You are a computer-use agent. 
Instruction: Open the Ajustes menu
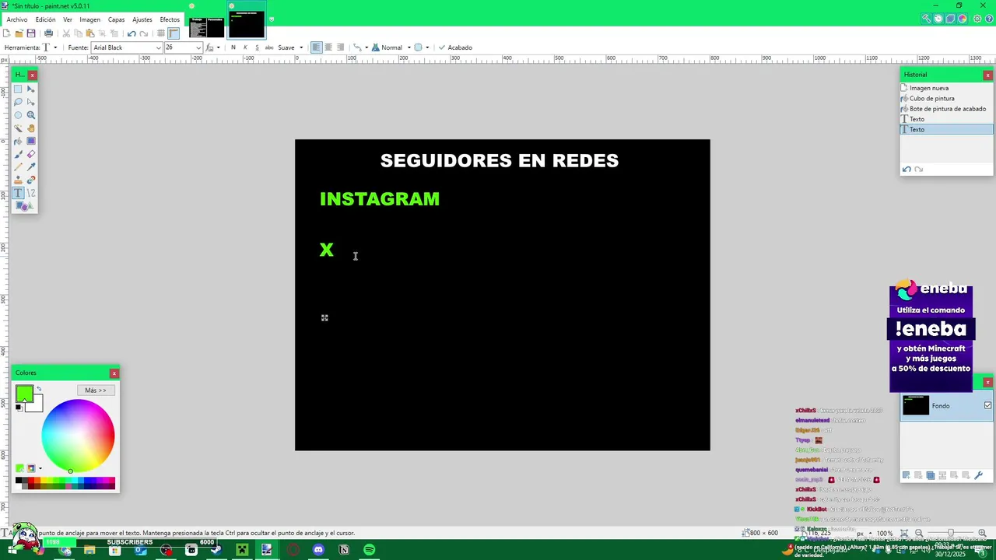tap(142, 19)
